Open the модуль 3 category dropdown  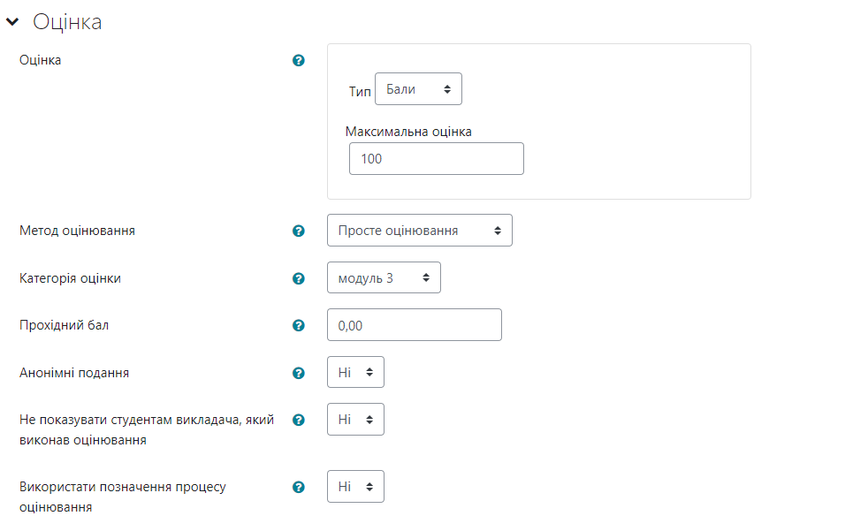point(384,277)
